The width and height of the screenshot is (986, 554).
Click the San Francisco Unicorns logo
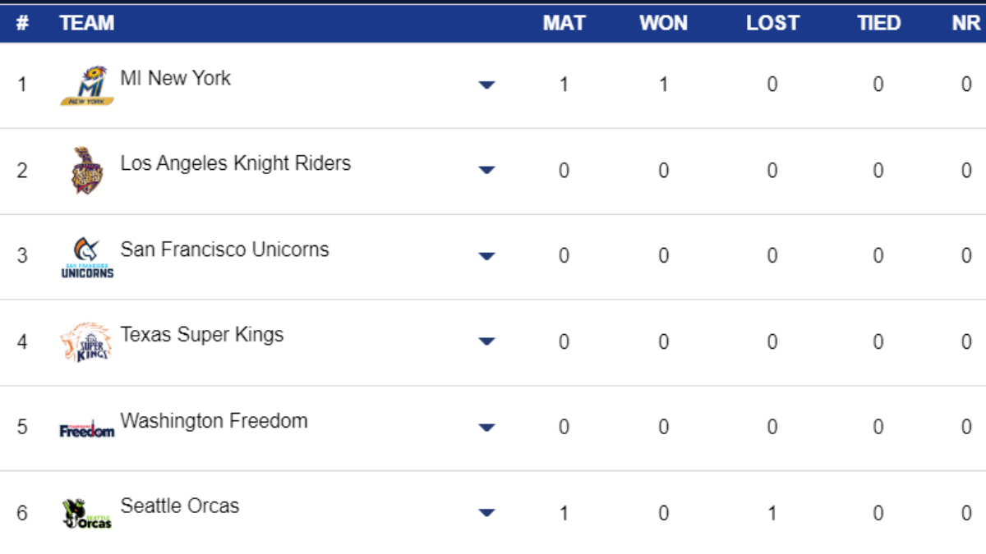tap(86, 257)
